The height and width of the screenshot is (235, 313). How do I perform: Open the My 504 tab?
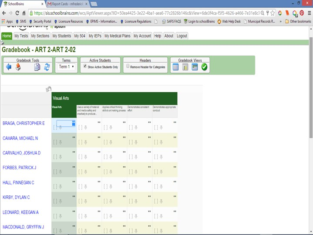click(80, 36)
